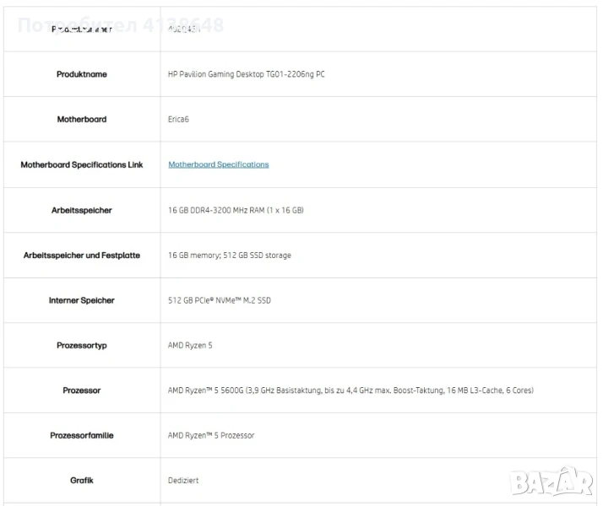Click the Arbeitsspeicher row label
The width and height of the screenshot is (603, 506).
click(82, 210)
